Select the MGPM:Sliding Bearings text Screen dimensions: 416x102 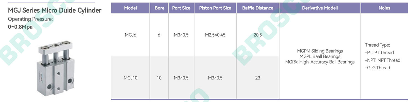coord(320,51)
